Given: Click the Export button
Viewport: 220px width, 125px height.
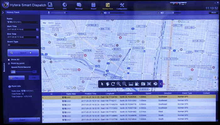Looking at the screenshot, I should pyautogui.click(x=23, y=120).
